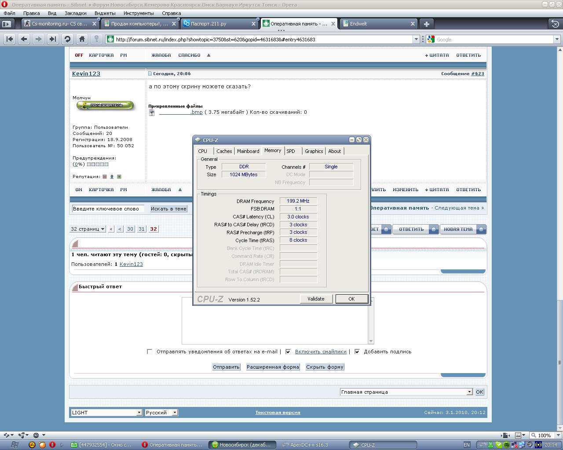Select the Caches tab in CPU-Z
563x450 pixels.
224,151
